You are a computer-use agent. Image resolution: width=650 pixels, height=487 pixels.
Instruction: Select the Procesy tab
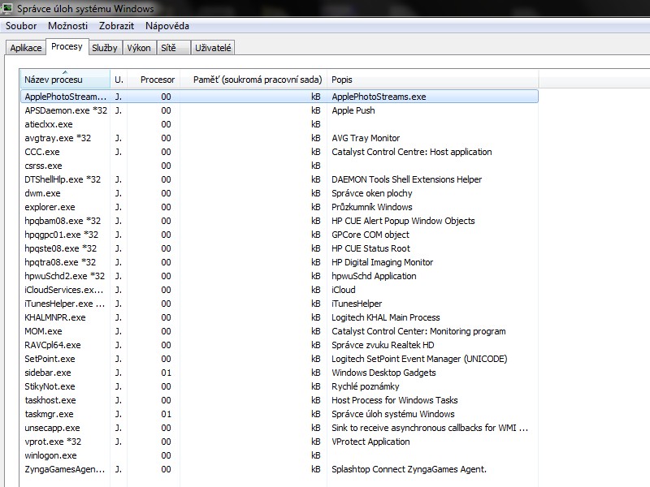pos(67,46)
